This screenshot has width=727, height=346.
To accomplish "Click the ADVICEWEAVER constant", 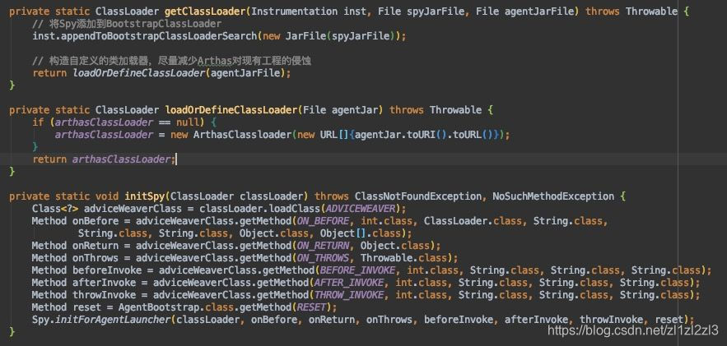I will (x=361, y=209).
